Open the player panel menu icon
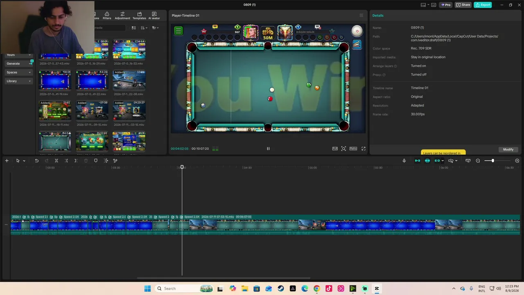The width and height of the screenshot is (524, 295). [x=361, y=16]
